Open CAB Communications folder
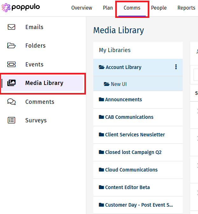This screenshot has height=214, width=198. 129,117
